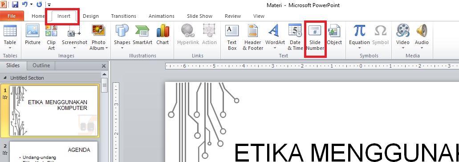Close the Slides/Outline pane
459x162 pixels.
pyautogui.click(x=104, y=66)
